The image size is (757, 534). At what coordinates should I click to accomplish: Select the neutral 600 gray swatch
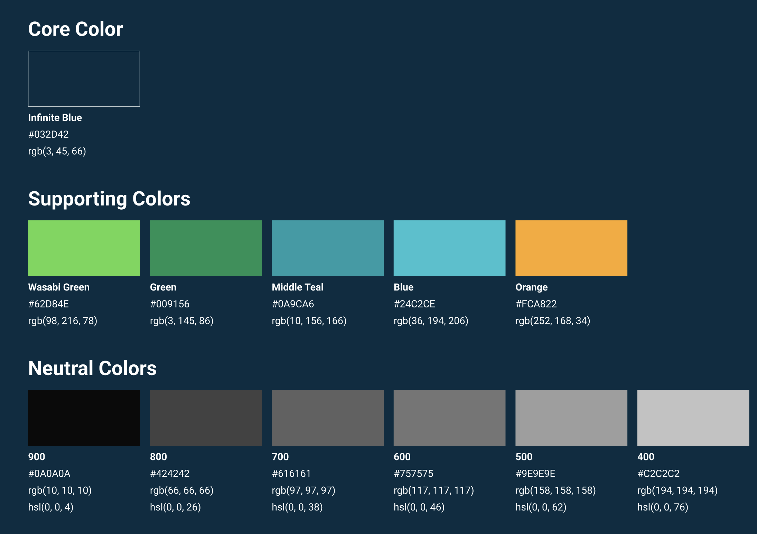(x=450, y=418)
